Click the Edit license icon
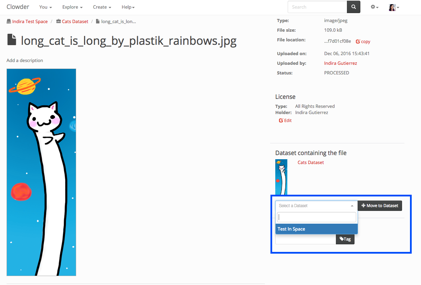Image resolution: width=421 pixels, height=285 pixels. (x=281, y=121)
